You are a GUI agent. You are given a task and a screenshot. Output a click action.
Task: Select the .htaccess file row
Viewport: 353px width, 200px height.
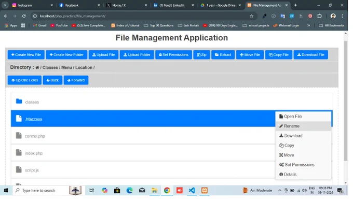point(143,119)
